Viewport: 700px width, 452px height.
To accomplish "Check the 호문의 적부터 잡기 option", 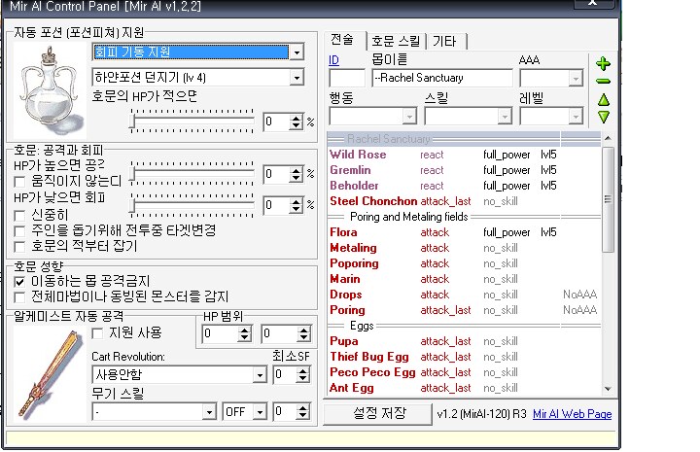I will pyautogui.click(x=20, y=245).
